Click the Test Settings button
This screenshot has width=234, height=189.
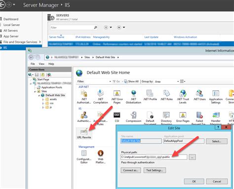pos(155,170)
